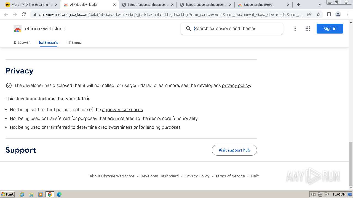Viewport: 353px width, 198px height.
Task: Click the share page icon in address bar
Action: (x=309, y=14)
